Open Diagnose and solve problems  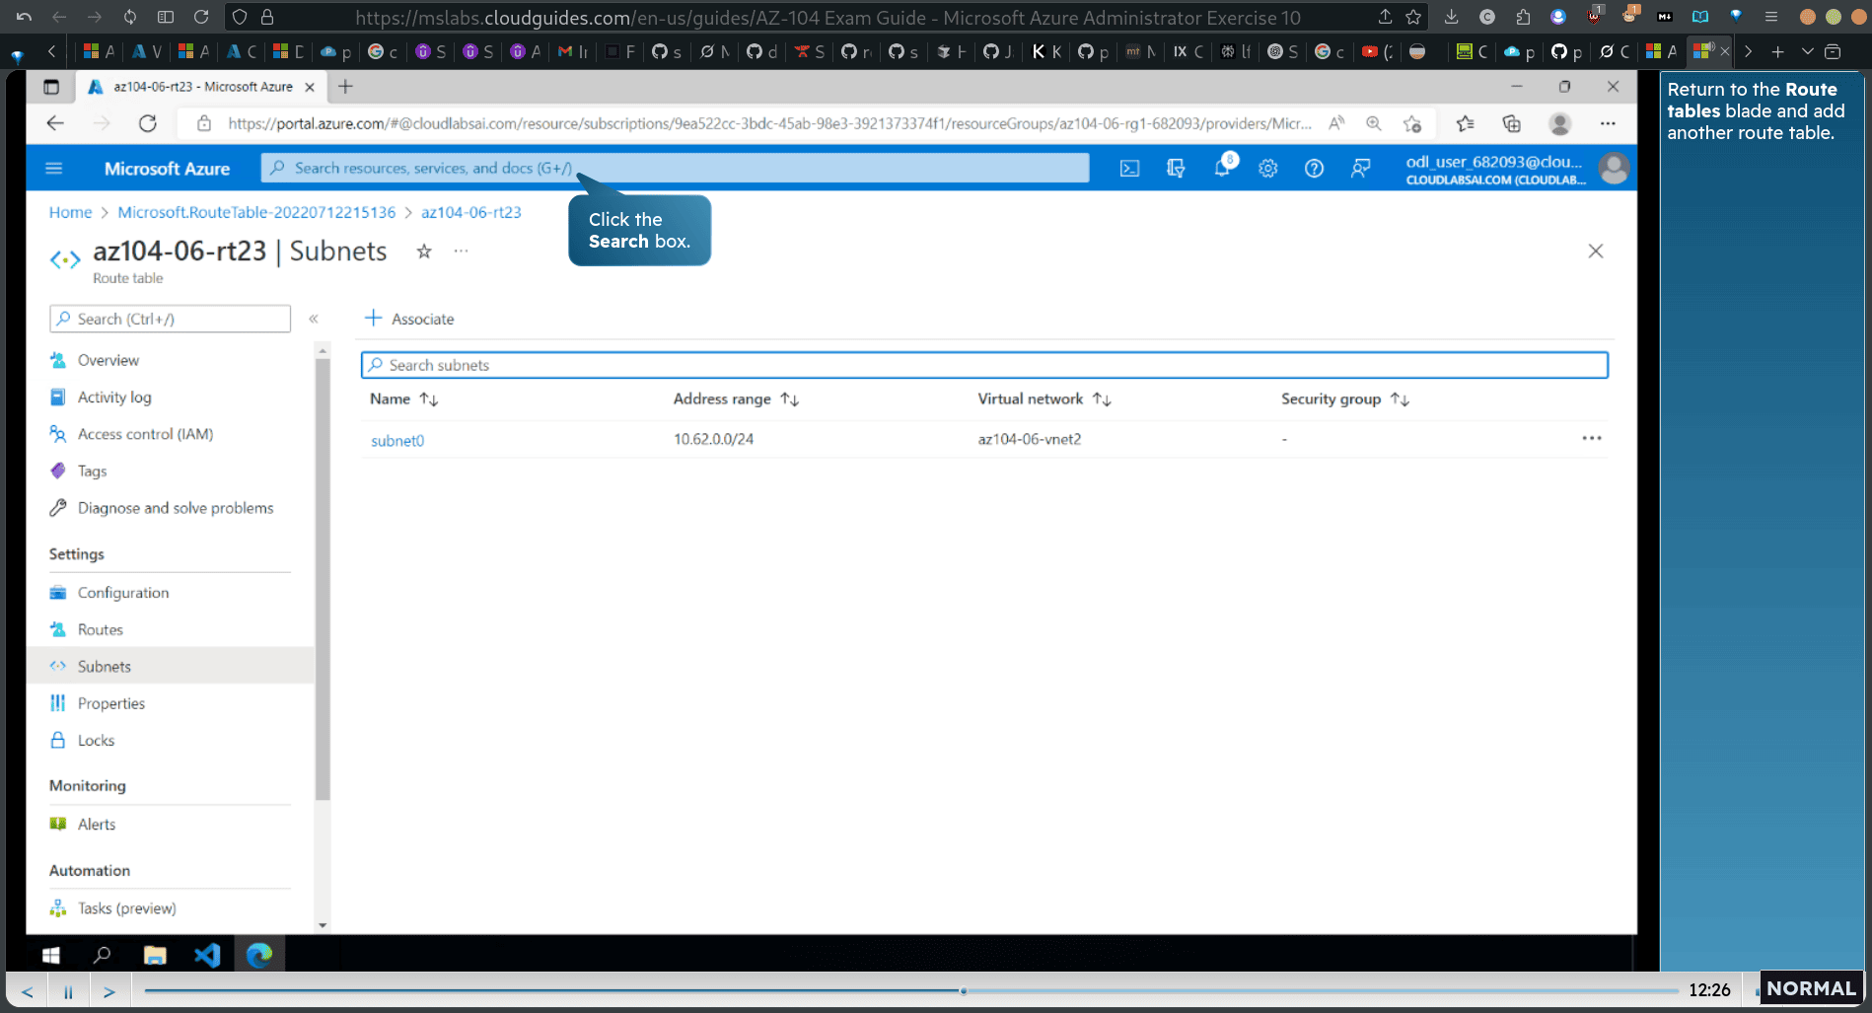click(x=176, y=508)
